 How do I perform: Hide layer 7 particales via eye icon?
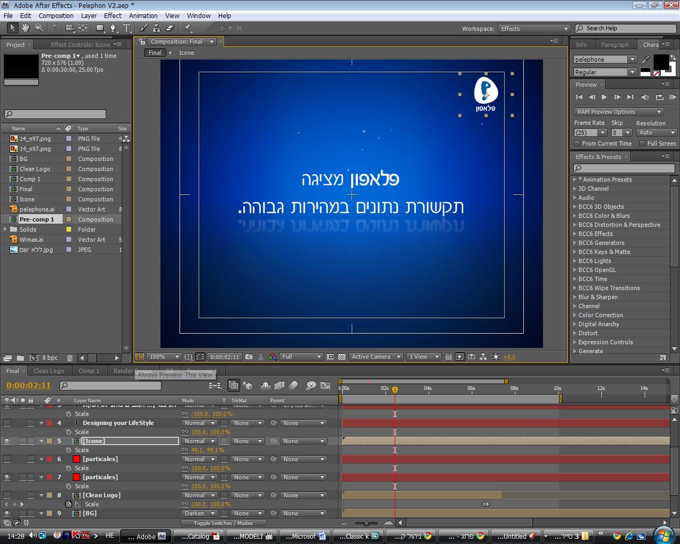click(7, 477)
